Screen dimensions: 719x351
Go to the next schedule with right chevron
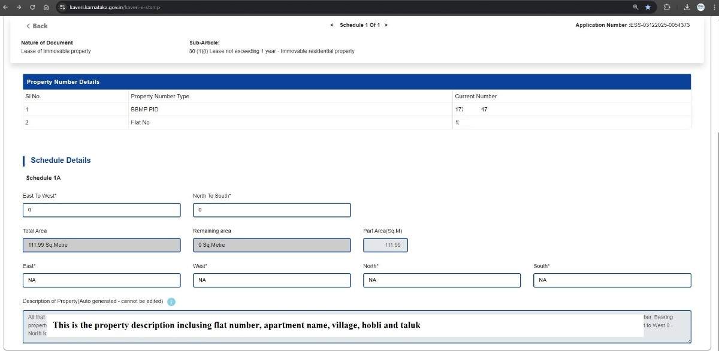coord(386,25)
